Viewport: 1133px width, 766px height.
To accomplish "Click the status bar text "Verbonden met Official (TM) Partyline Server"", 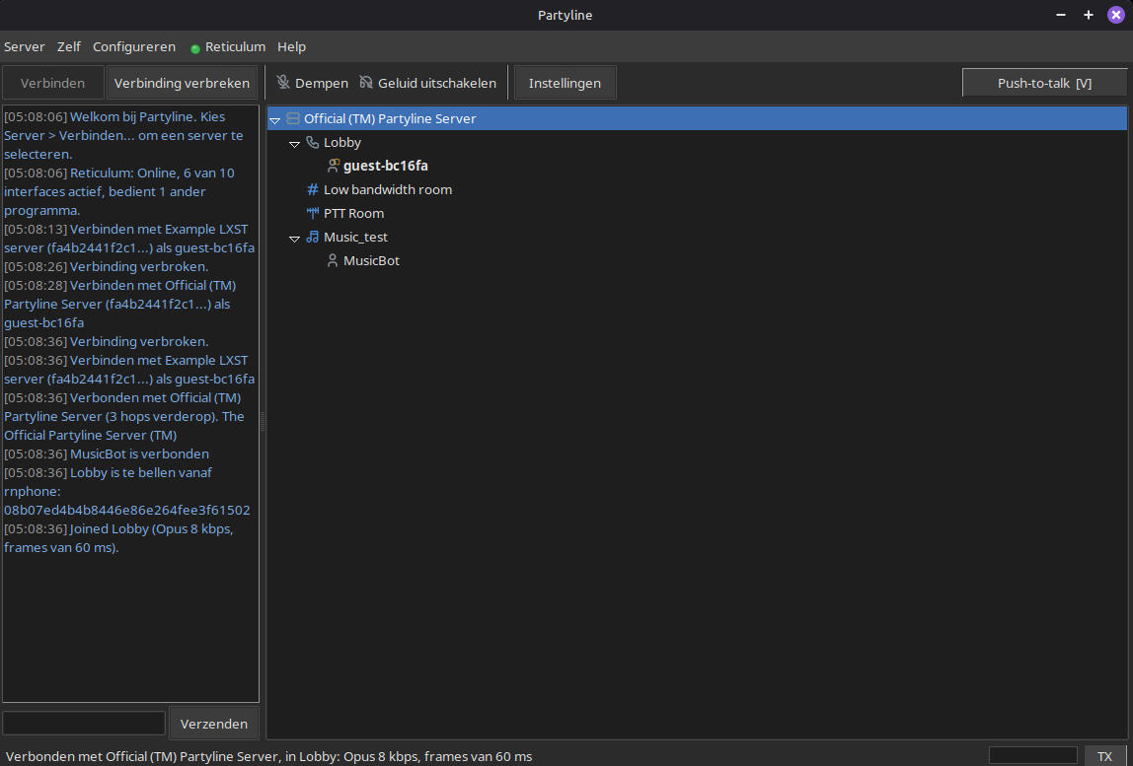I will (x=143, y=756).
